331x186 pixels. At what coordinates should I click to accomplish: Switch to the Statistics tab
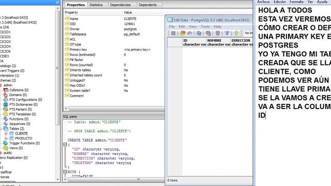(x=96, y=5)
